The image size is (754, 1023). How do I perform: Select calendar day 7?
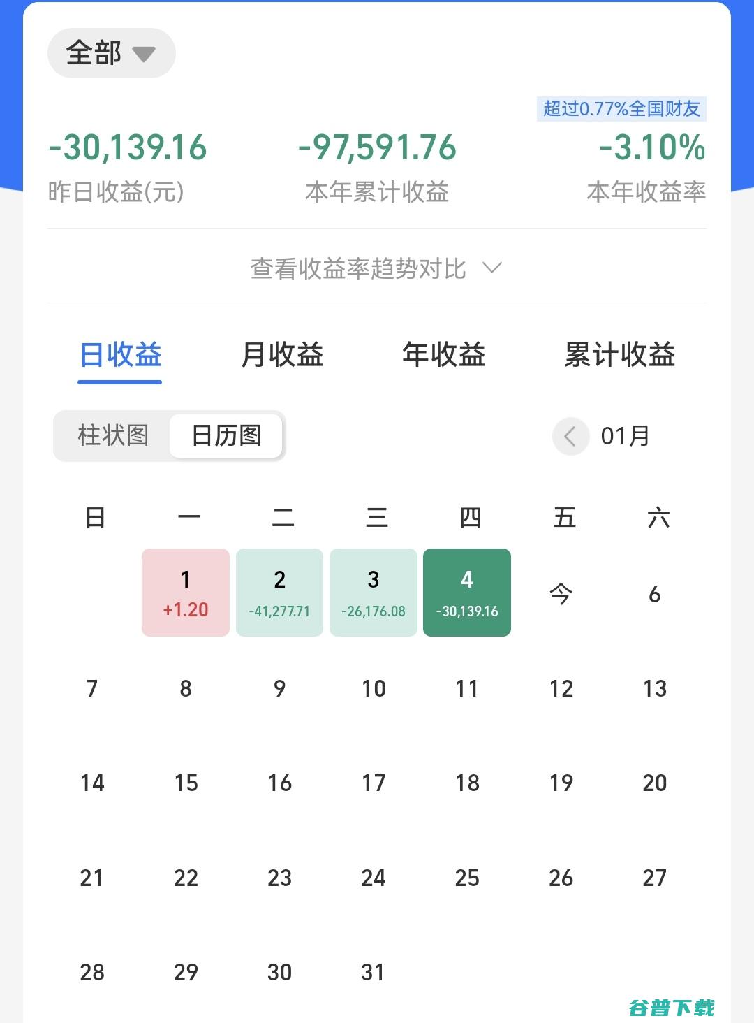(92, 688)
